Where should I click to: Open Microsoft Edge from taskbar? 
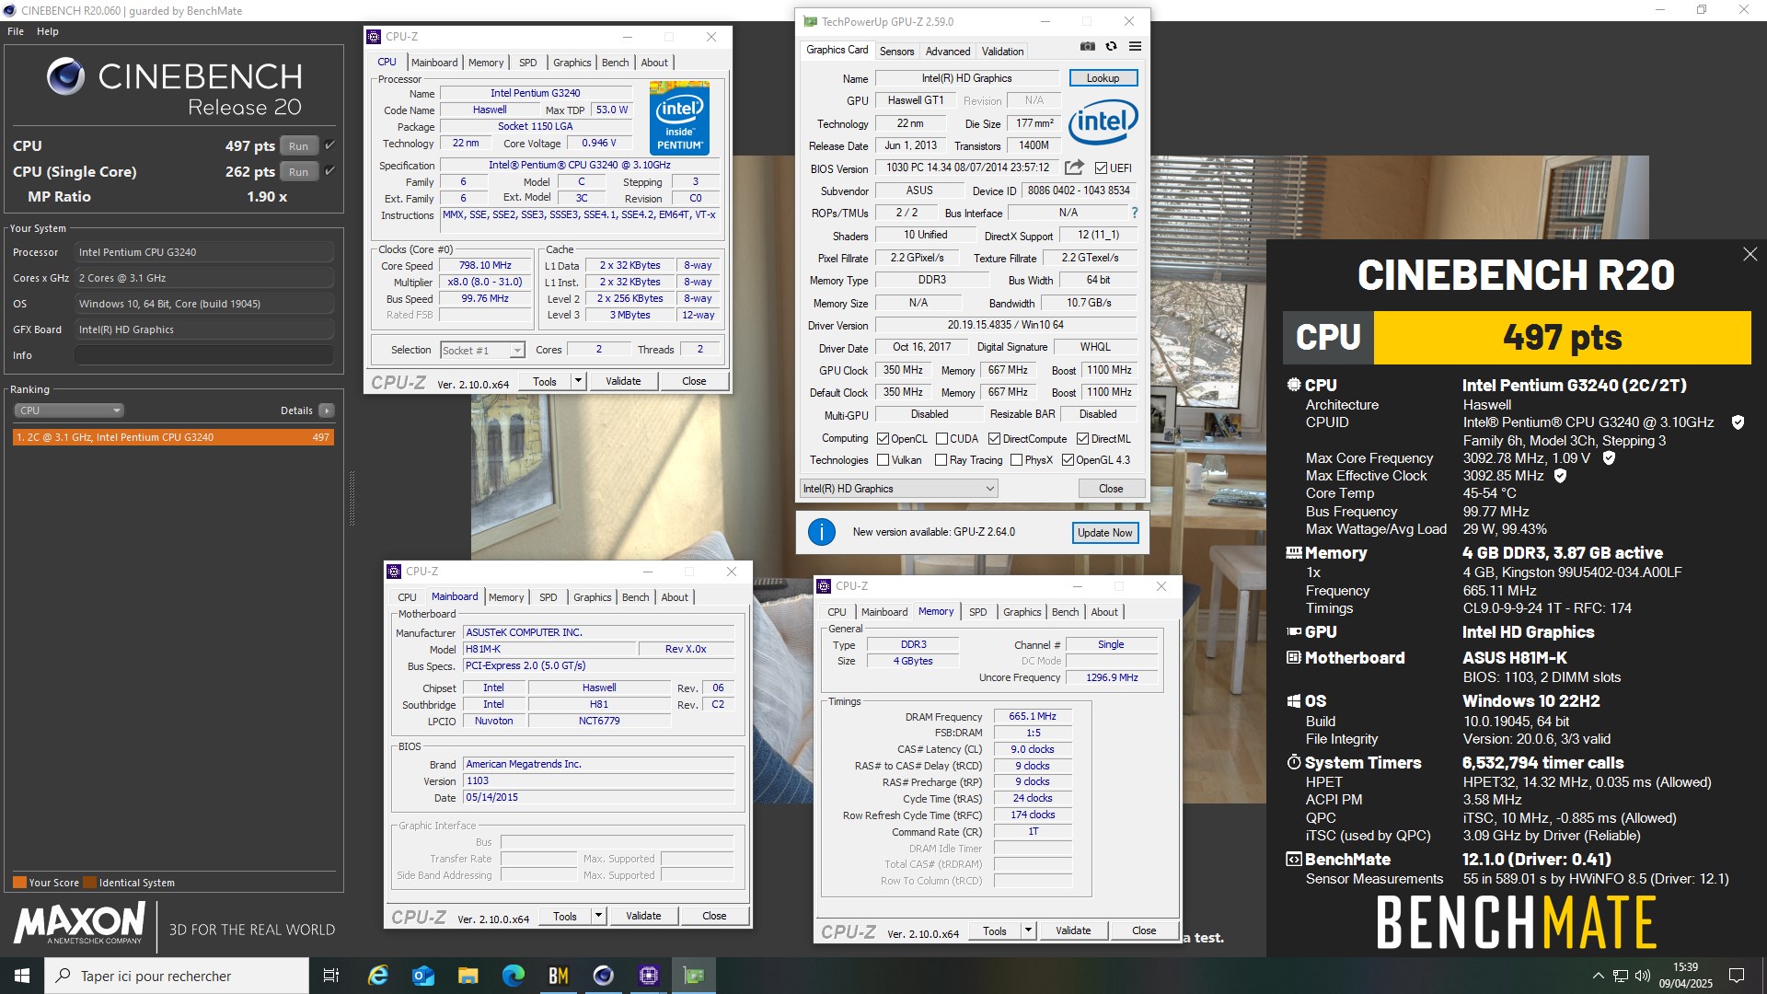[x=514, y=976]
